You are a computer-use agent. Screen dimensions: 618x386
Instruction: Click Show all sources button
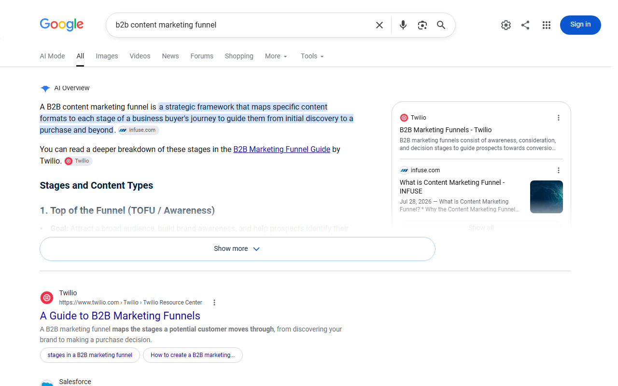click(x=481, y=228)
